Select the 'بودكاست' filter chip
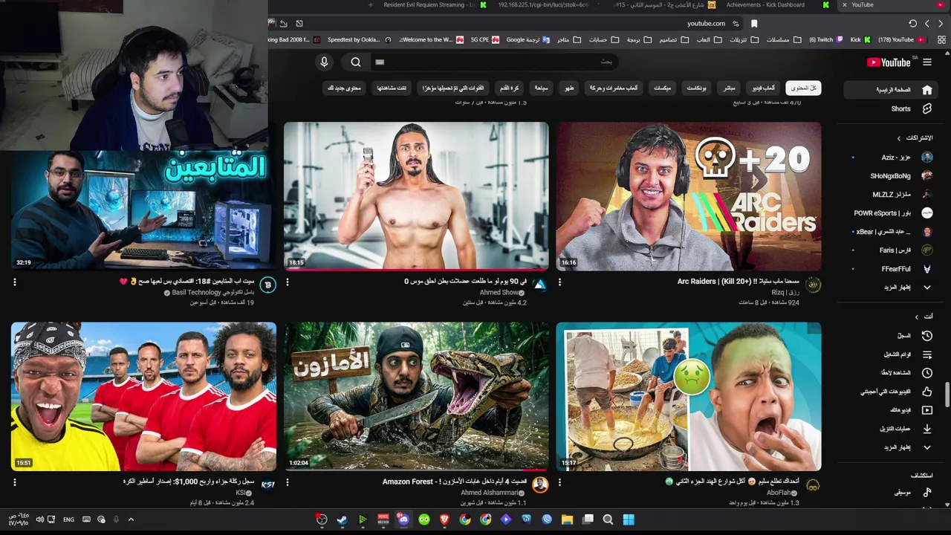 click(695, 88)
